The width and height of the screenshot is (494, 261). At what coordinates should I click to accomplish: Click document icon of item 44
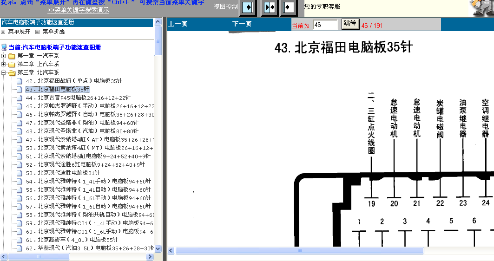click(x=20, y=98)
